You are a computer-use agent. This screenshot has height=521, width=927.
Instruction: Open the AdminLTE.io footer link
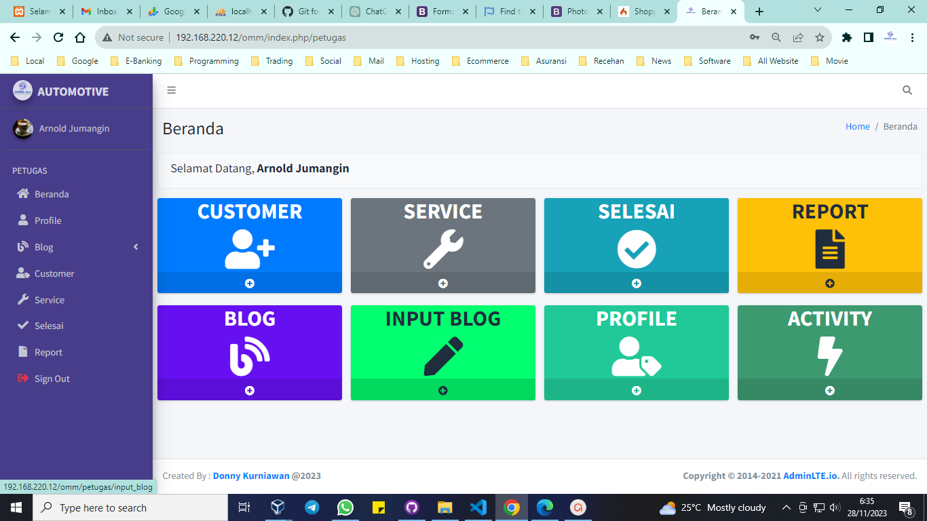[811, 476]
